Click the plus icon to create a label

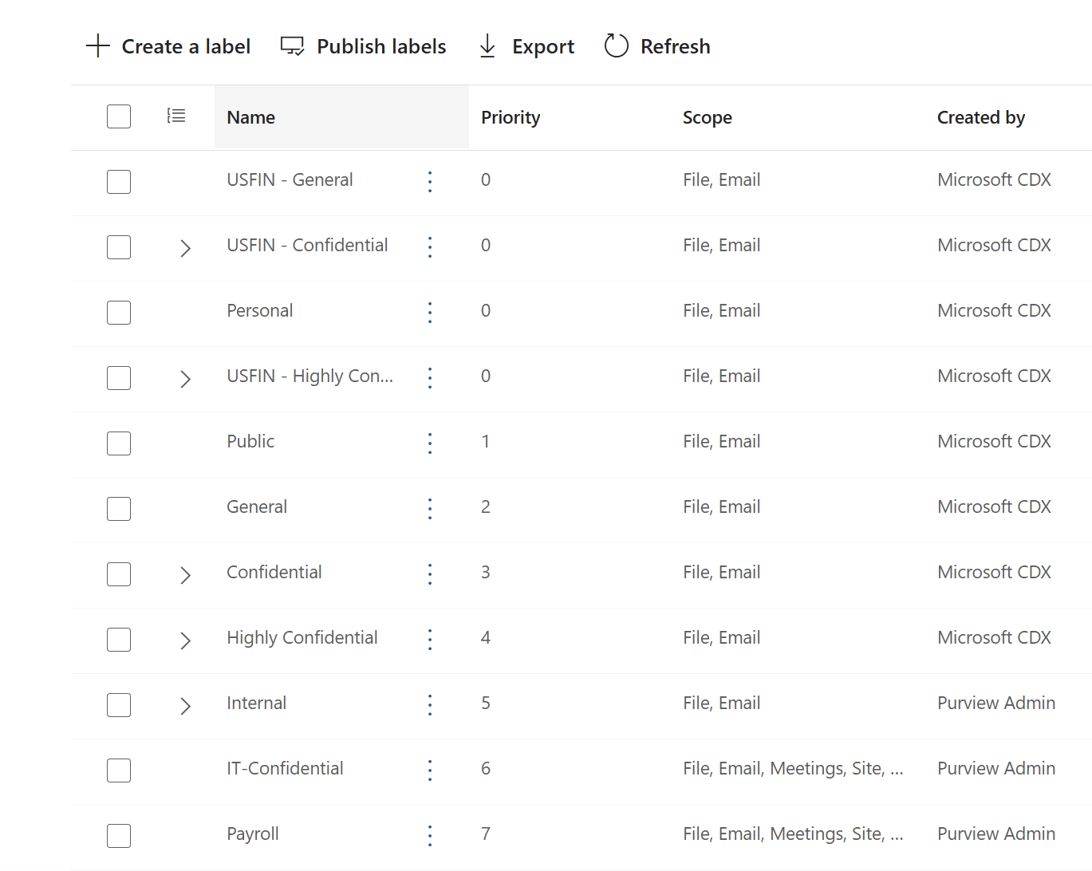(x=97, y=45)
